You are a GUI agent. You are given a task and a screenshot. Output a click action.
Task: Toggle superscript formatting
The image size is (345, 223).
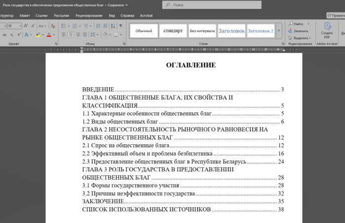click(19, 35)
